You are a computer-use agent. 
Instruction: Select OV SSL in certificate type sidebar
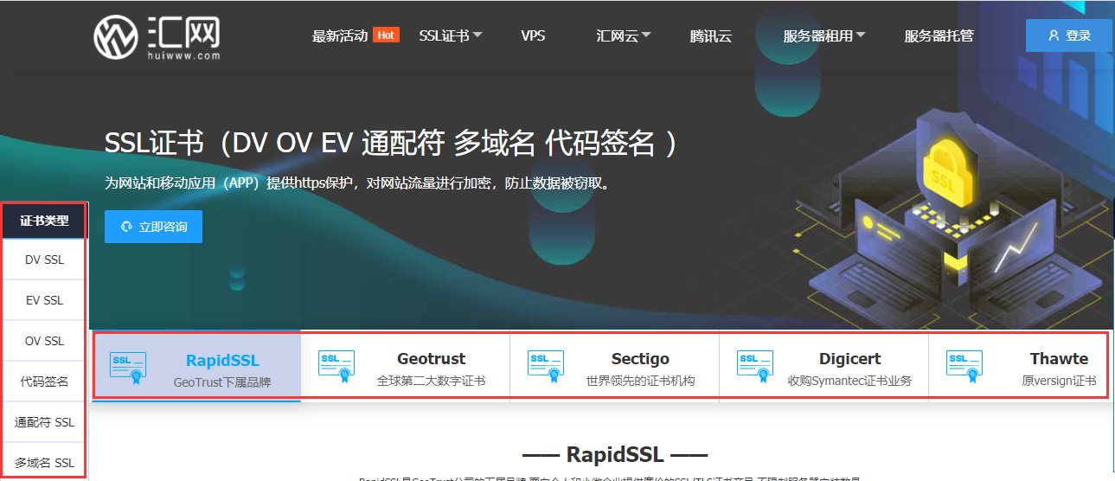click(44, 341)
